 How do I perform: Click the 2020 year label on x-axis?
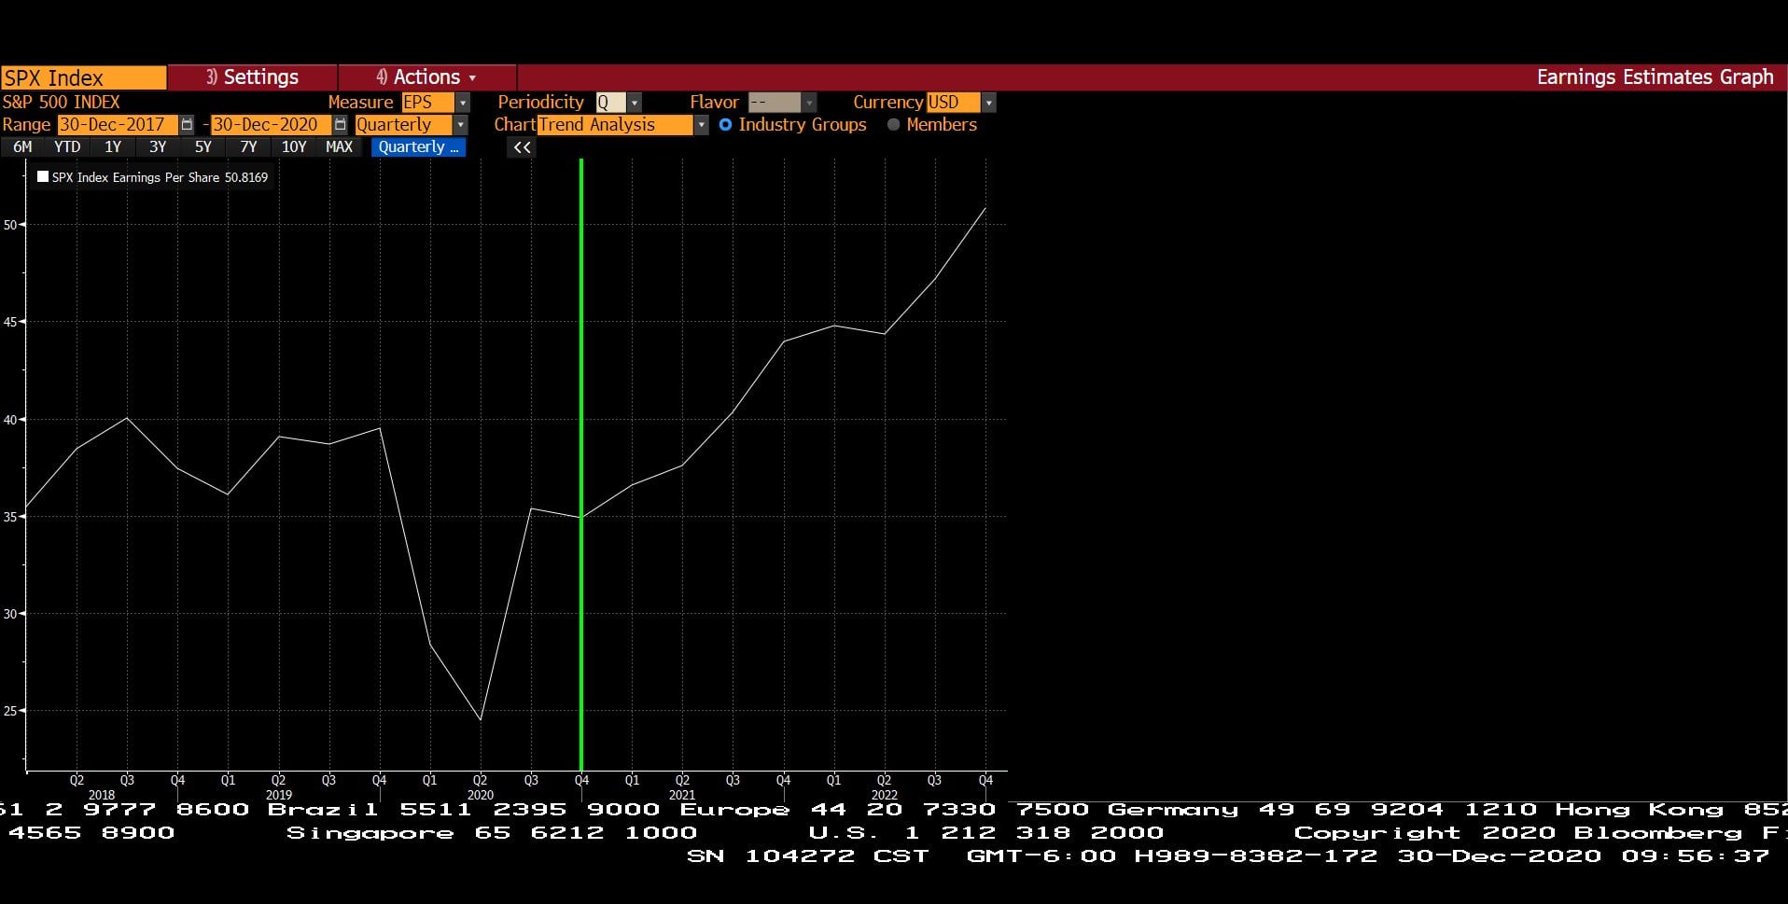(481, 796)
